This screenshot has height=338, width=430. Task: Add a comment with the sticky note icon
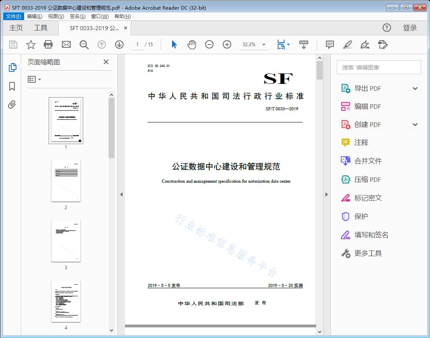click(330, 45)
